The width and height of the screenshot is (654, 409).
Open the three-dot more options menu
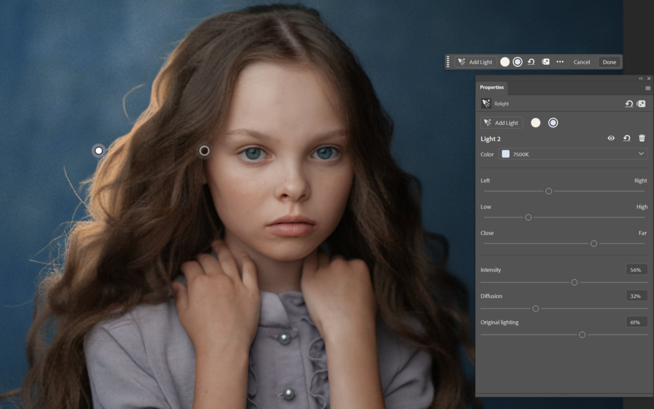tap(560, 62)
